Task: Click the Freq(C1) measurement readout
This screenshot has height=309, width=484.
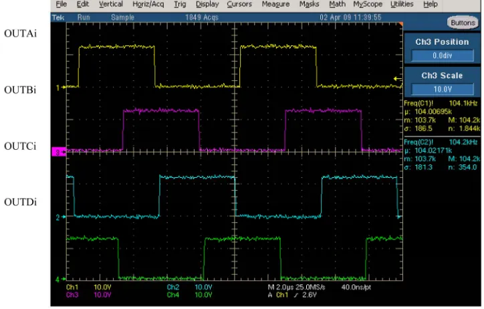Action: coord(442,116)
